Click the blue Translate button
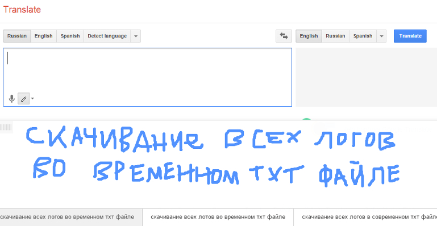 410,36
